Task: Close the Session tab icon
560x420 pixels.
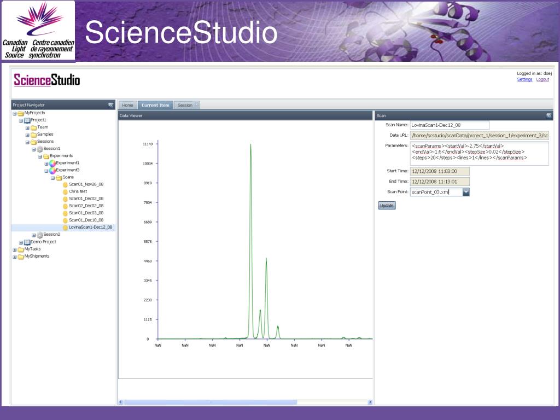Action: pyautogui.click(x=197, y=104)
